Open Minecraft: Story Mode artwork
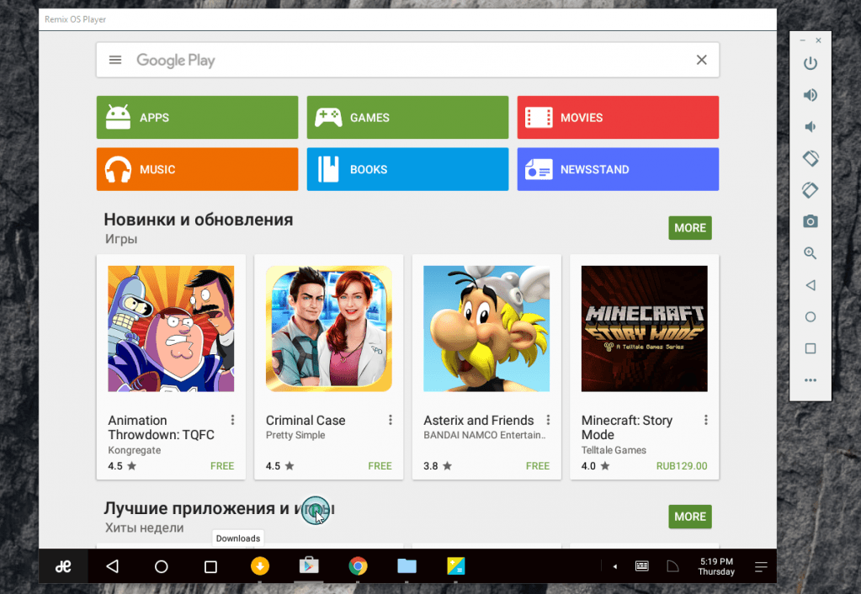This screenshot has width=861, height=594. click(x=644, y=329)
